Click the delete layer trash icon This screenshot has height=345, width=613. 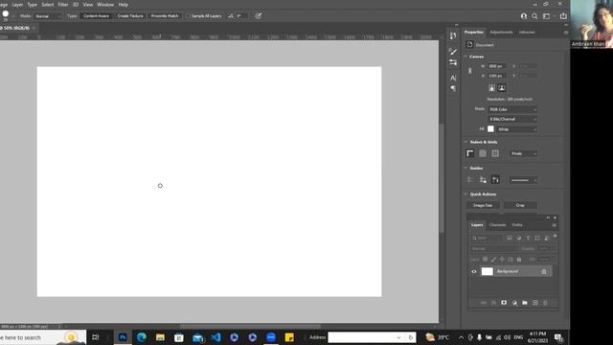pos(545,303)
